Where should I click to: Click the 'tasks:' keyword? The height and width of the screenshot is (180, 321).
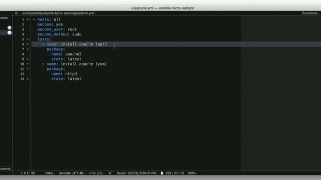(x=44, y=39)
